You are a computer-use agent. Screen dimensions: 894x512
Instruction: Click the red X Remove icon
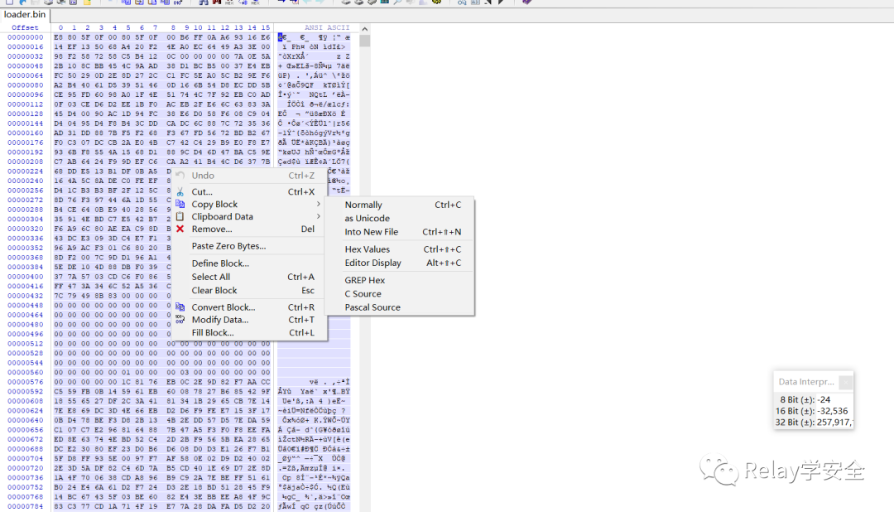tap(180, 229)
